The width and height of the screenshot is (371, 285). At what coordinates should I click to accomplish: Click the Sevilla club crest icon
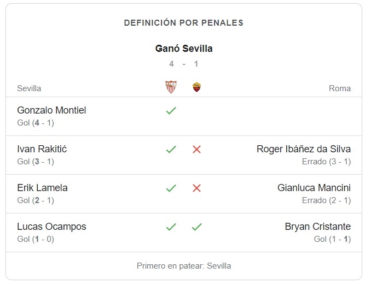point(171,87)
